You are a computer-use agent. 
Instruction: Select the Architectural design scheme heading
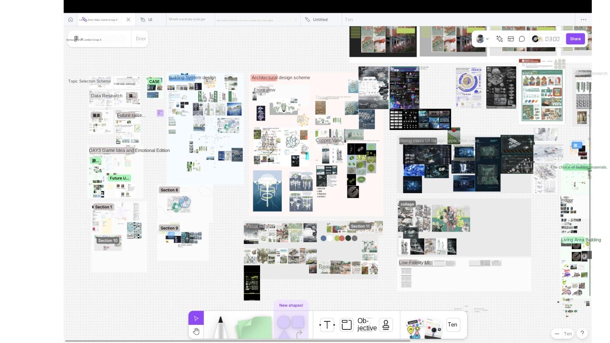pos(281,77)
